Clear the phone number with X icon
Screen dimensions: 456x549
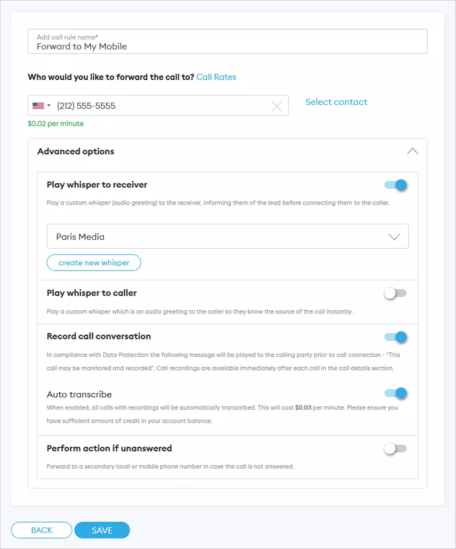(277, 106)
